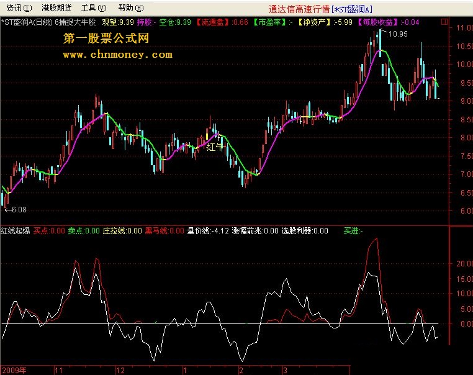Viewport: 473px width, 375px height.
Task: Click the month 11 date axis label
Action: [x=58, y=371]
